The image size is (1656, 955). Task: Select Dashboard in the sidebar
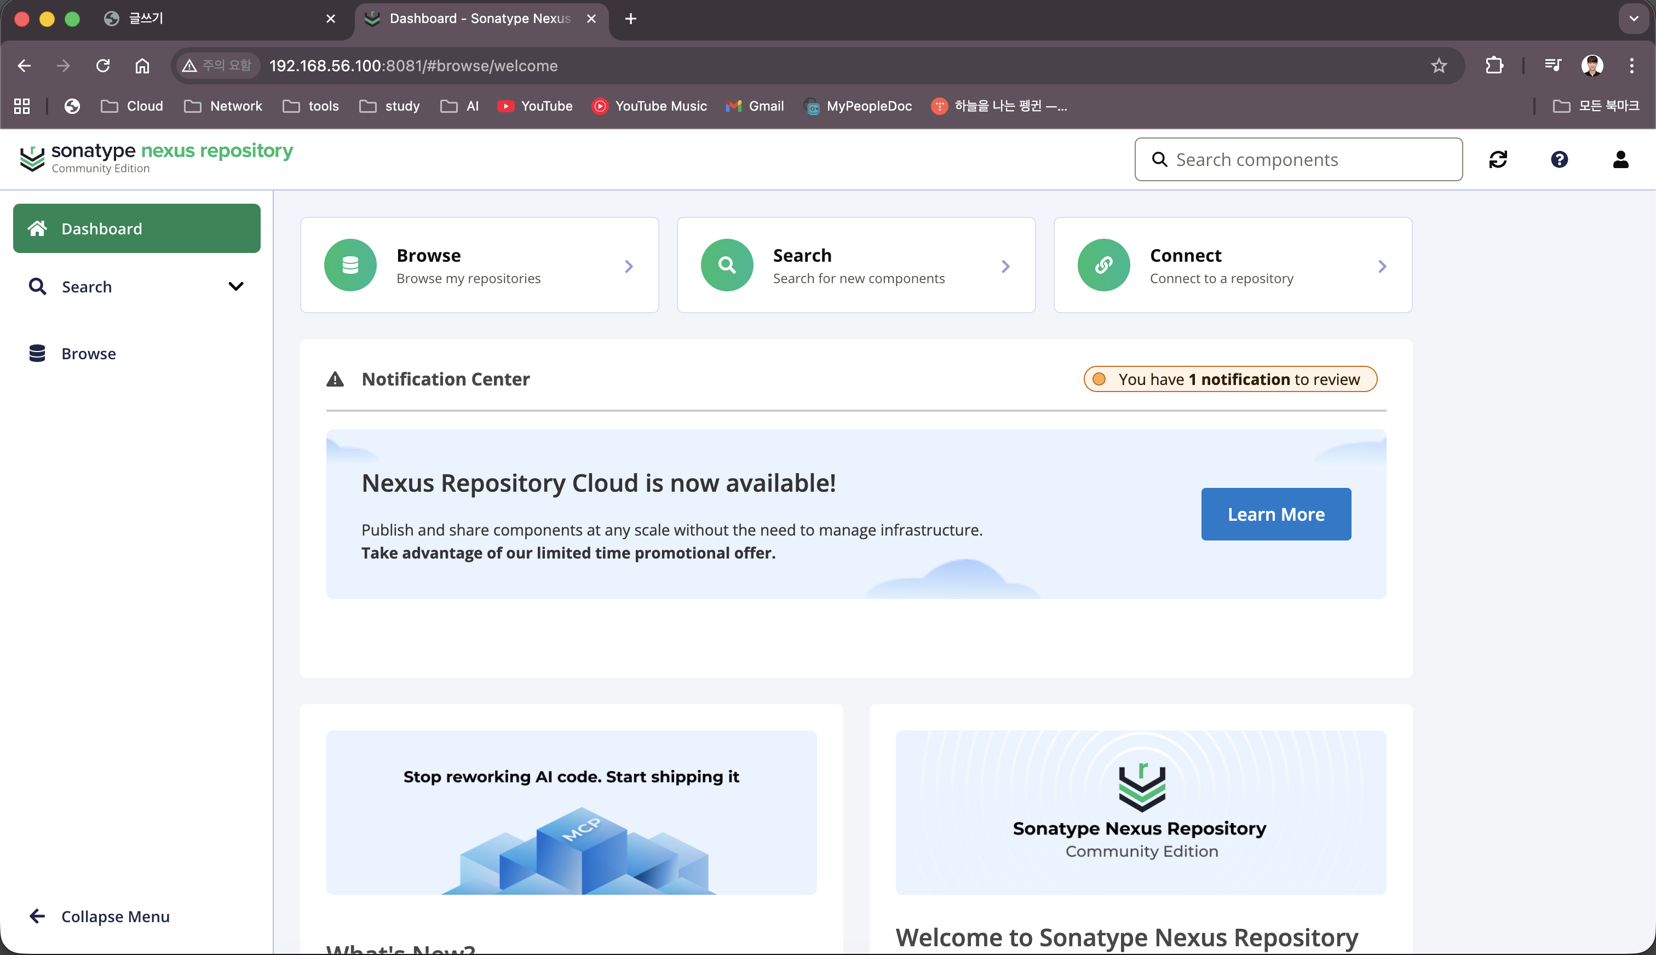pos(137,228)
